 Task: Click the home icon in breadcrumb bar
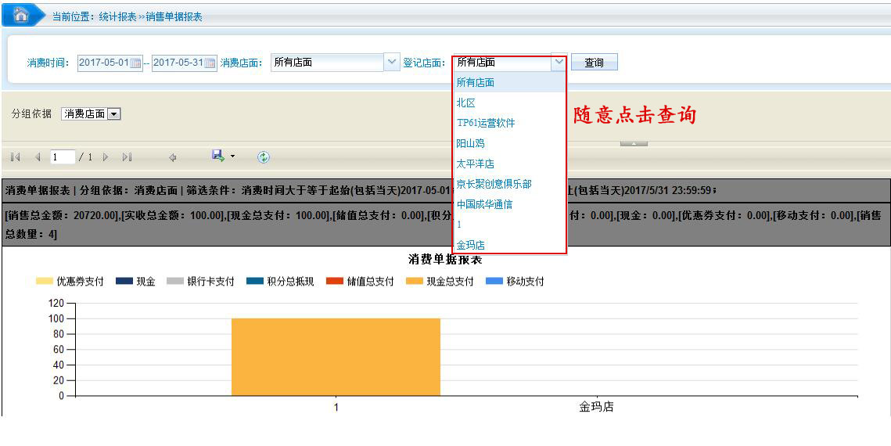click(21, 15)
